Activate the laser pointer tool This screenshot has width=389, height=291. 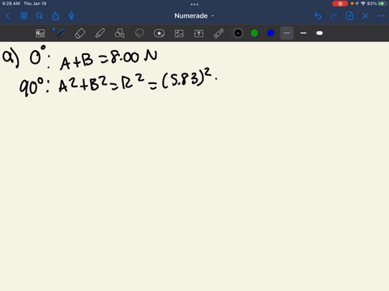click(219, 33)
